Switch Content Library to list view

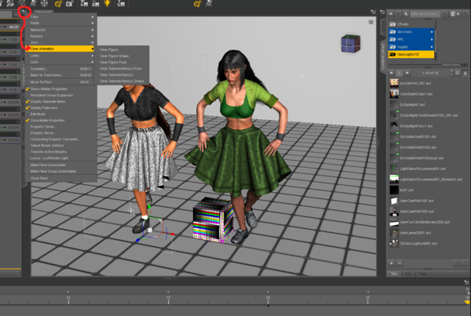click(465, 73)
